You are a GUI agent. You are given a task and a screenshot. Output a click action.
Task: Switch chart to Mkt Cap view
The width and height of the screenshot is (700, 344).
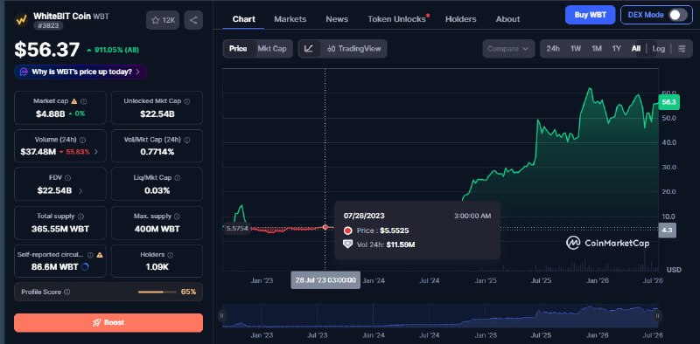tap(272, 49)
